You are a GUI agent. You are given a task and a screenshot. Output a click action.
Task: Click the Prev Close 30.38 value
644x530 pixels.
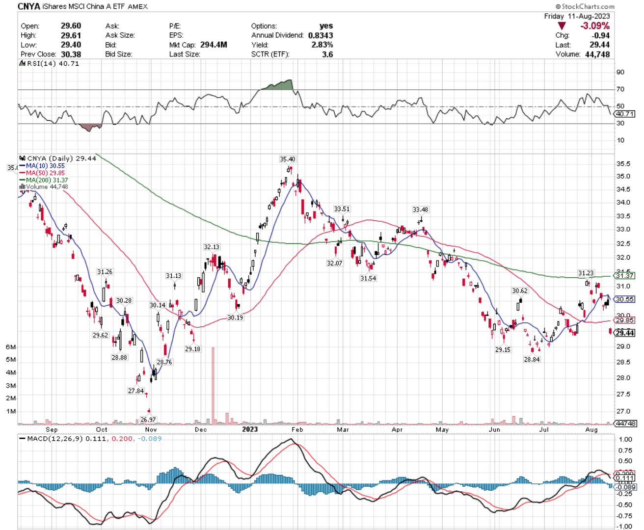click(x=71, y=54)
